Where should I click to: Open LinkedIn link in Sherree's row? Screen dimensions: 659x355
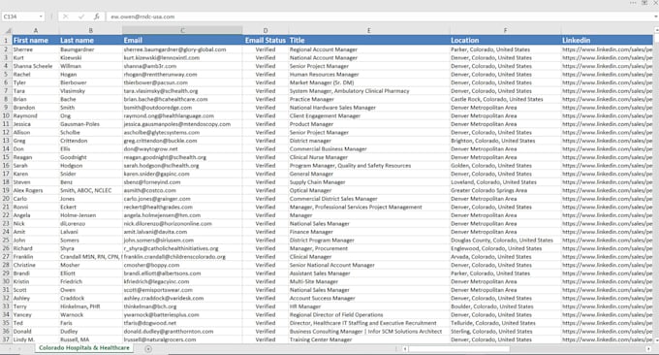[x=607, y=49]
